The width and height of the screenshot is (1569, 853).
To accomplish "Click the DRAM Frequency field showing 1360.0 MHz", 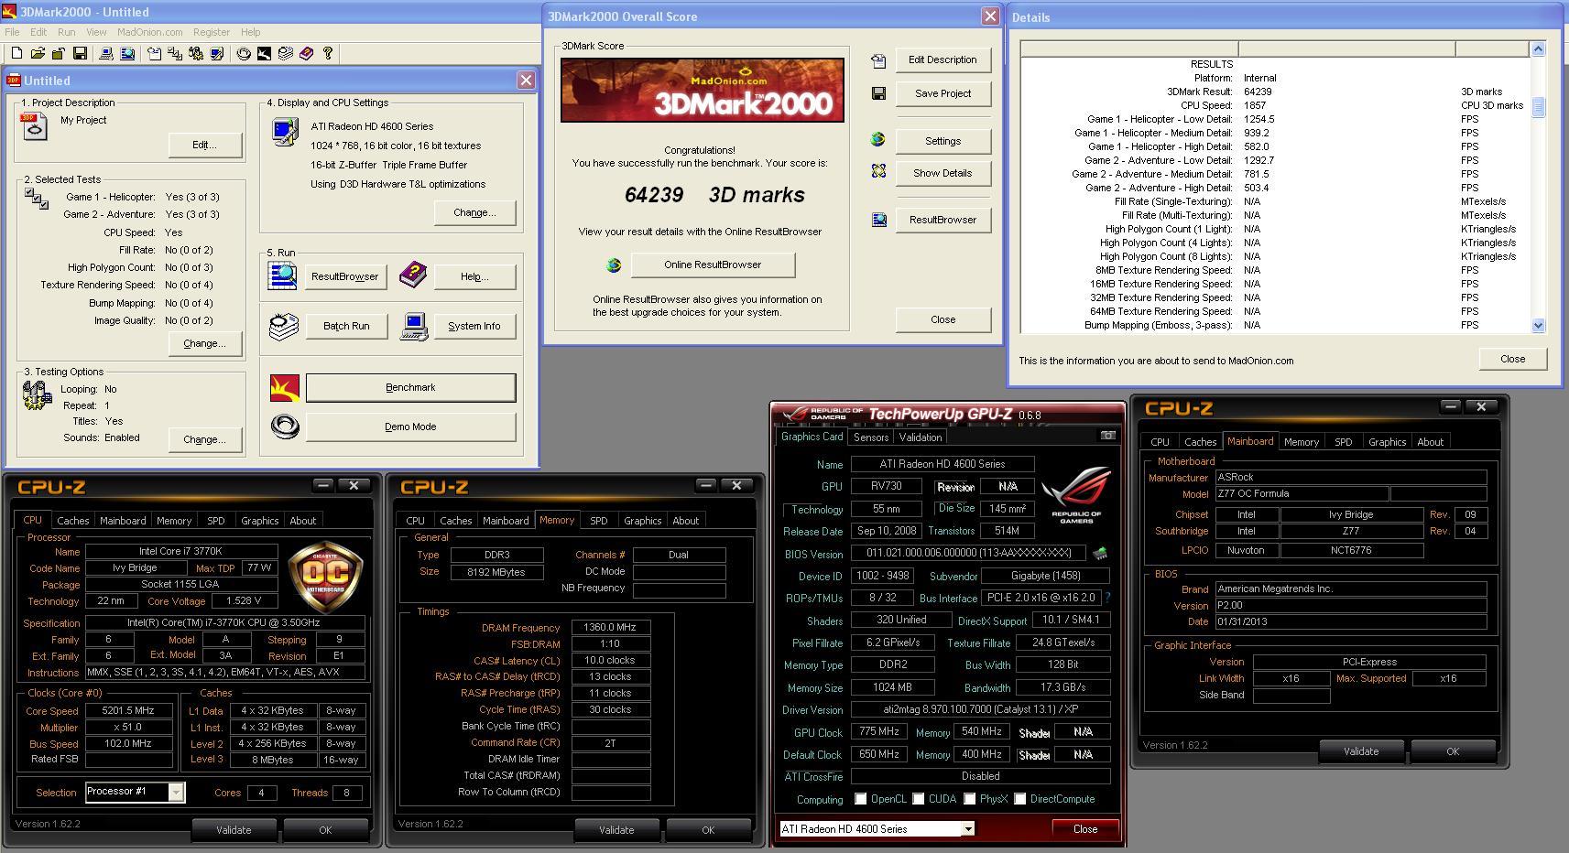I will 611,628.
